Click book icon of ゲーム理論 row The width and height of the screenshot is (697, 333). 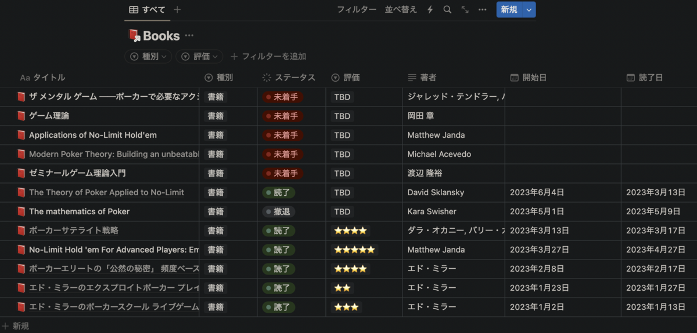pyautogui.click(x=21, y=116)
